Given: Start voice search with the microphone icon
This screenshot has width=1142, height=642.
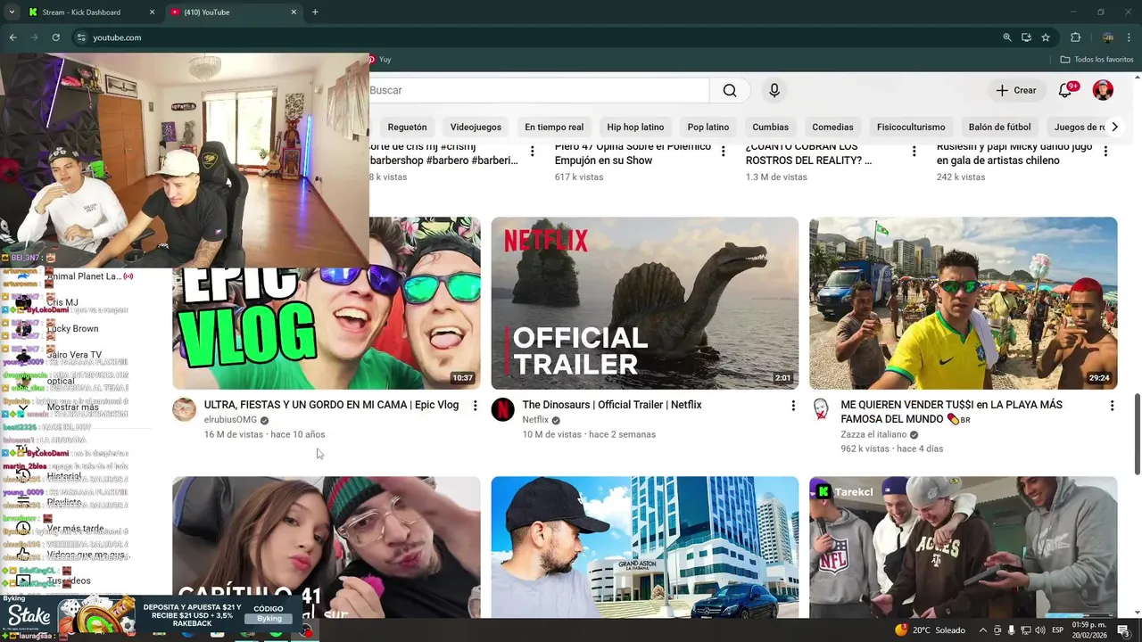Looking at the screenshot, I should click(774, 90).
